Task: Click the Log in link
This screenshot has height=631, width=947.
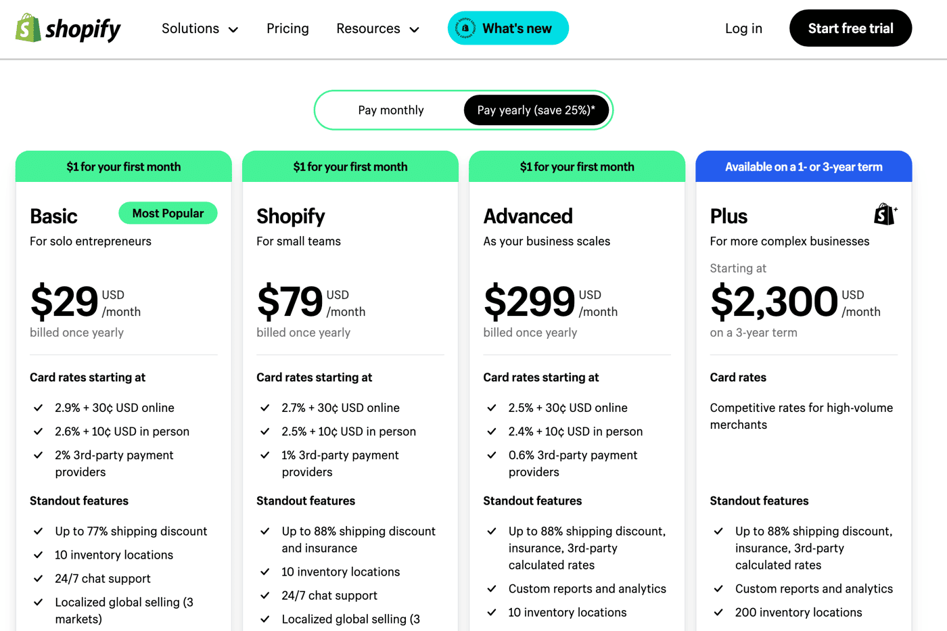Action: [743, 28]
